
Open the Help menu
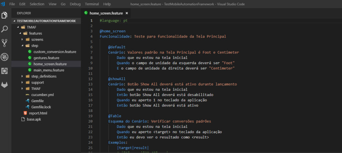tap(107, 4)
